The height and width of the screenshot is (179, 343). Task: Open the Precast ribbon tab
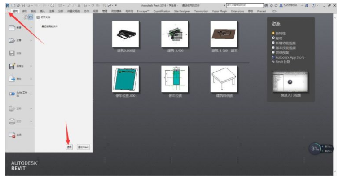[261, 11]
